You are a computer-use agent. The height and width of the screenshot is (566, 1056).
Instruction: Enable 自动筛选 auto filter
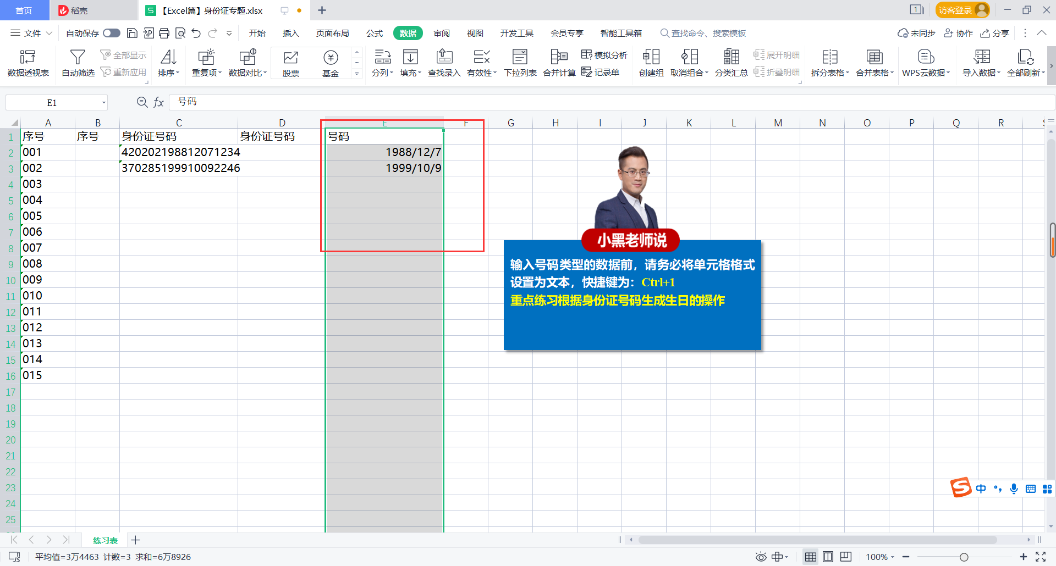(77, 62)
